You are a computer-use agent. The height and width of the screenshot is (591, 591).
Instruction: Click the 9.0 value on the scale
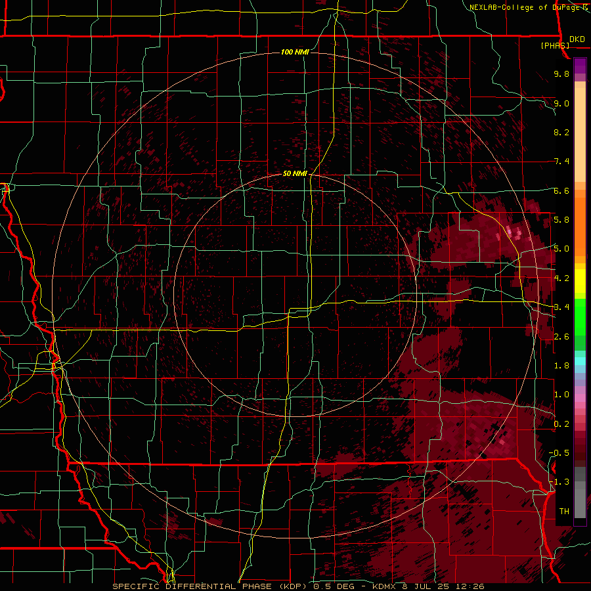[x=561, y=103]
